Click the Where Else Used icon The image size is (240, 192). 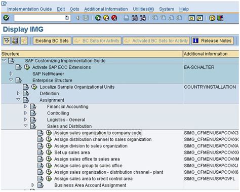click(x=15, y=41)
